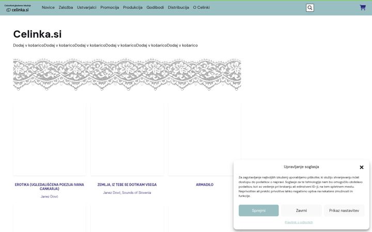The height and width of the screenshot is (232, 372).
Task: Accept cookies with Sprejmi button
Action: click(x=259, y=210)
